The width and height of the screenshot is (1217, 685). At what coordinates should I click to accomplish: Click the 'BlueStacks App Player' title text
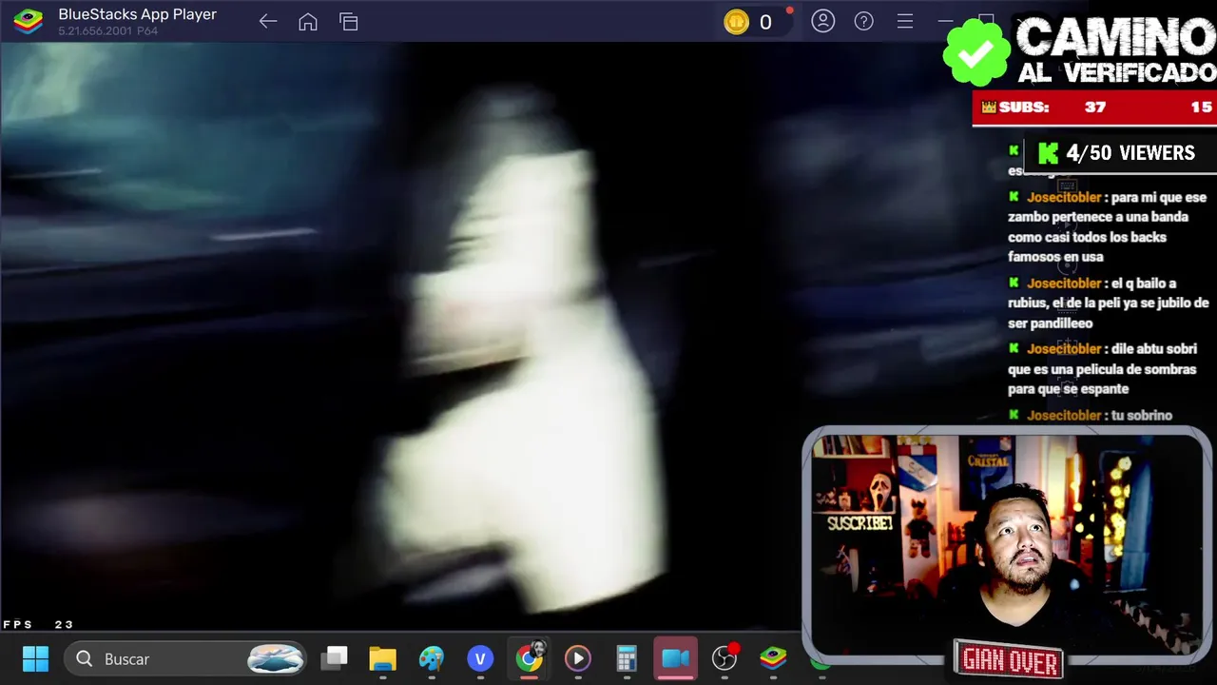(138, 14)
